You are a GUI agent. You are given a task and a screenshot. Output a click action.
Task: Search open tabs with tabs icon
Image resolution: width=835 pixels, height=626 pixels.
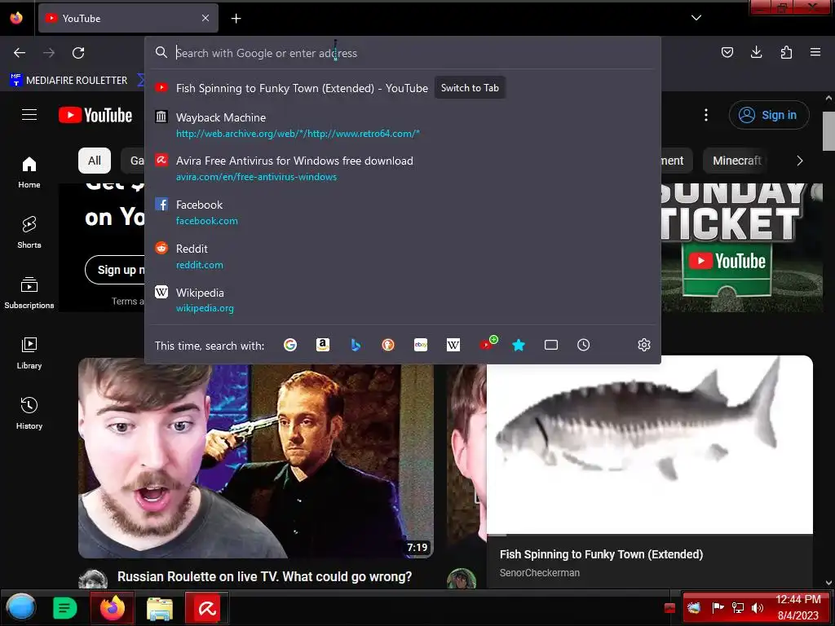(x=551, y=345)
